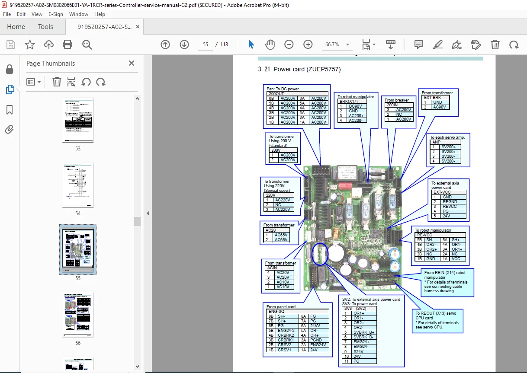527x373 pixels.
Task: Open fit page options icon
Action: pyautogui.click(x=369, y=45)
